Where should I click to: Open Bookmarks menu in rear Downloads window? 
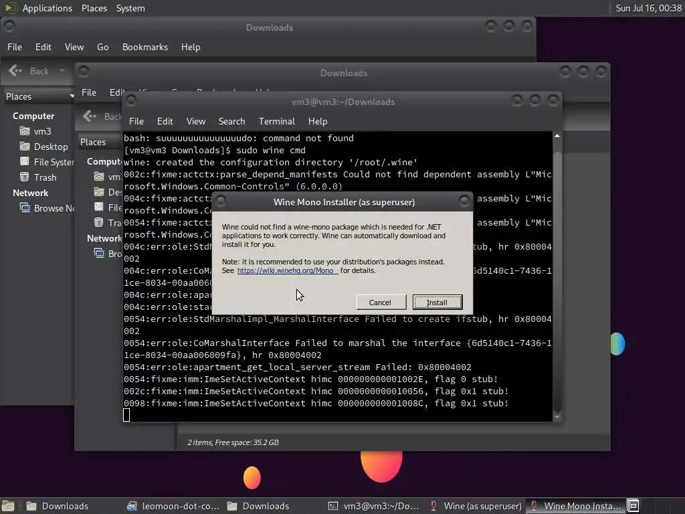(x=145, y=47)
